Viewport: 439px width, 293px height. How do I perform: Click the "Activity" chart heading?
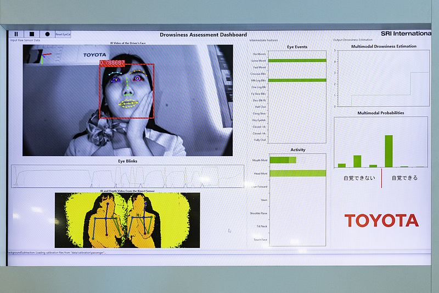click(298, 150)
